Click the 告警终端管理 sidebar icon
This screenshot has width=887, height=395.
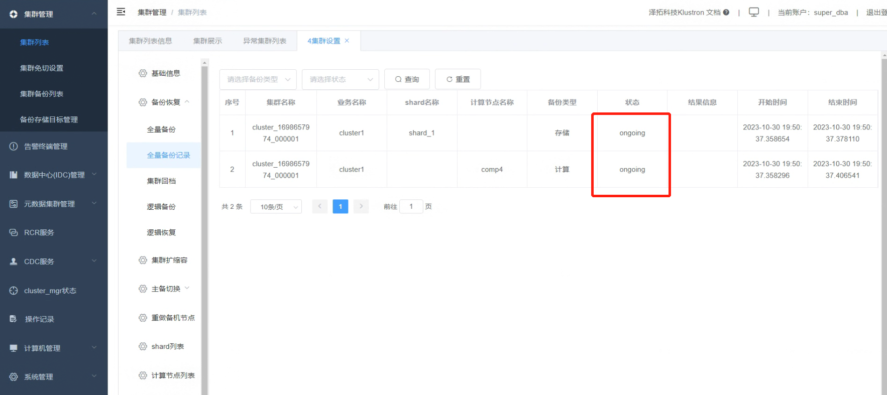pos(14,147)
